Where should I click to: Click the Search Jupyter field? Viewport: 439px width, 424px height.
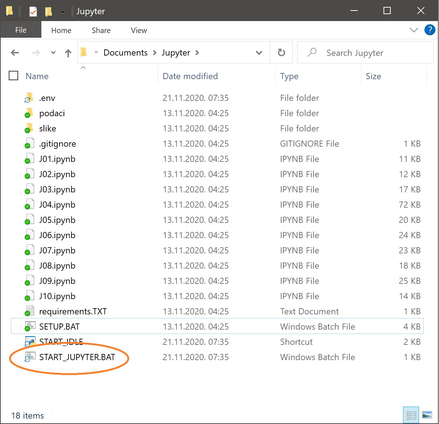[365, 53]
